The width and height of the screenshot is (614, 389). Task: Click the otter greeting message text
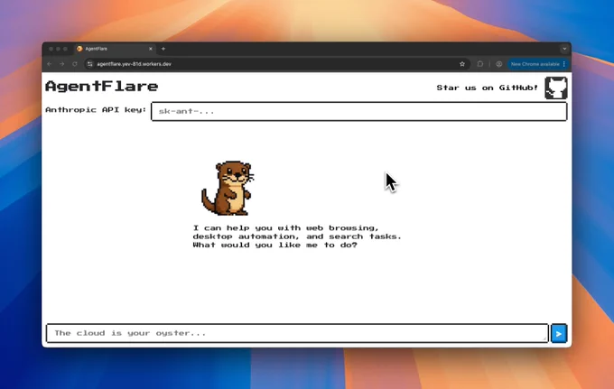(297, 236)
